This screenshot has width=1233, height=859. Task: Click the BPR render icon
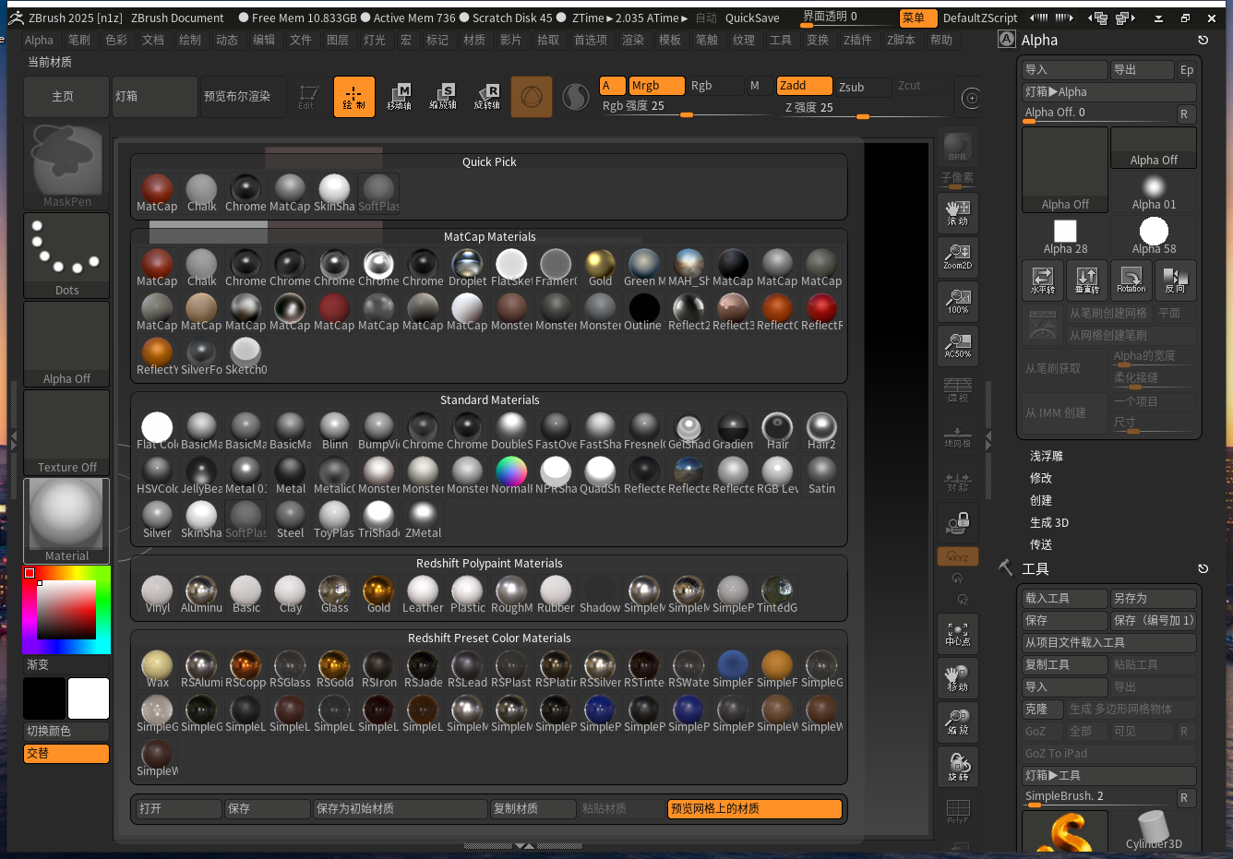click(x=958, y=149)
